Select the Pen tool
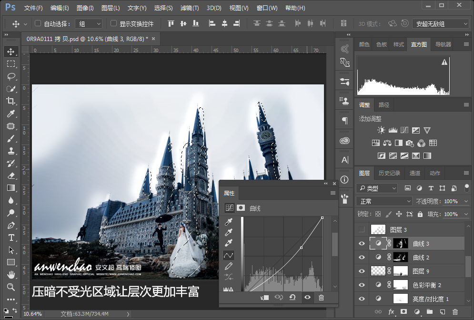 (11, 225)
